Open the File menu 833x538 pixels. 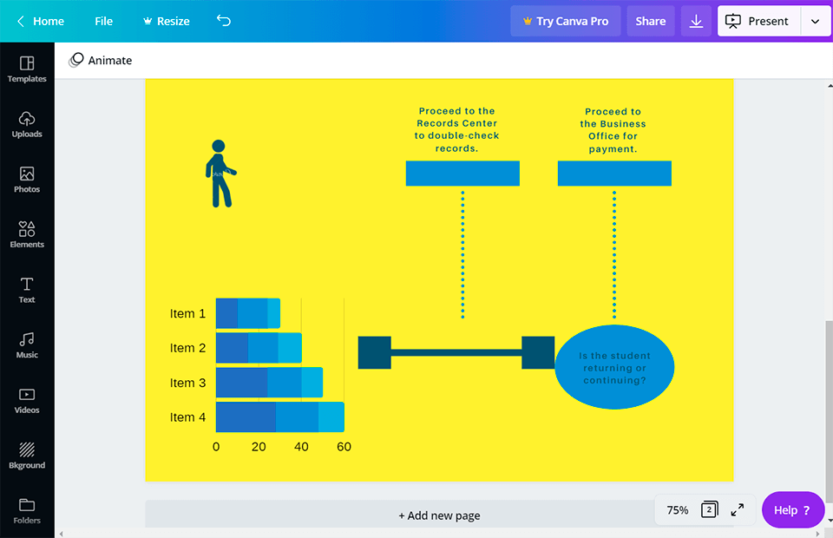coord(103,21)
